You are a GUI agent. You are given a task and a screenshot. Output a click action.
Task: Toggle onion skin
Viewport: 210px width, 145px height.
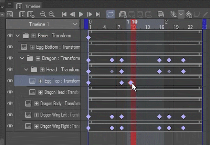click(x=161, y=14)
